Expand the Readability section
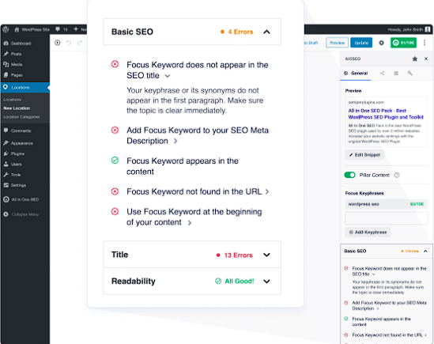Viewport: 434px width, 344px height. coord(266,282)
